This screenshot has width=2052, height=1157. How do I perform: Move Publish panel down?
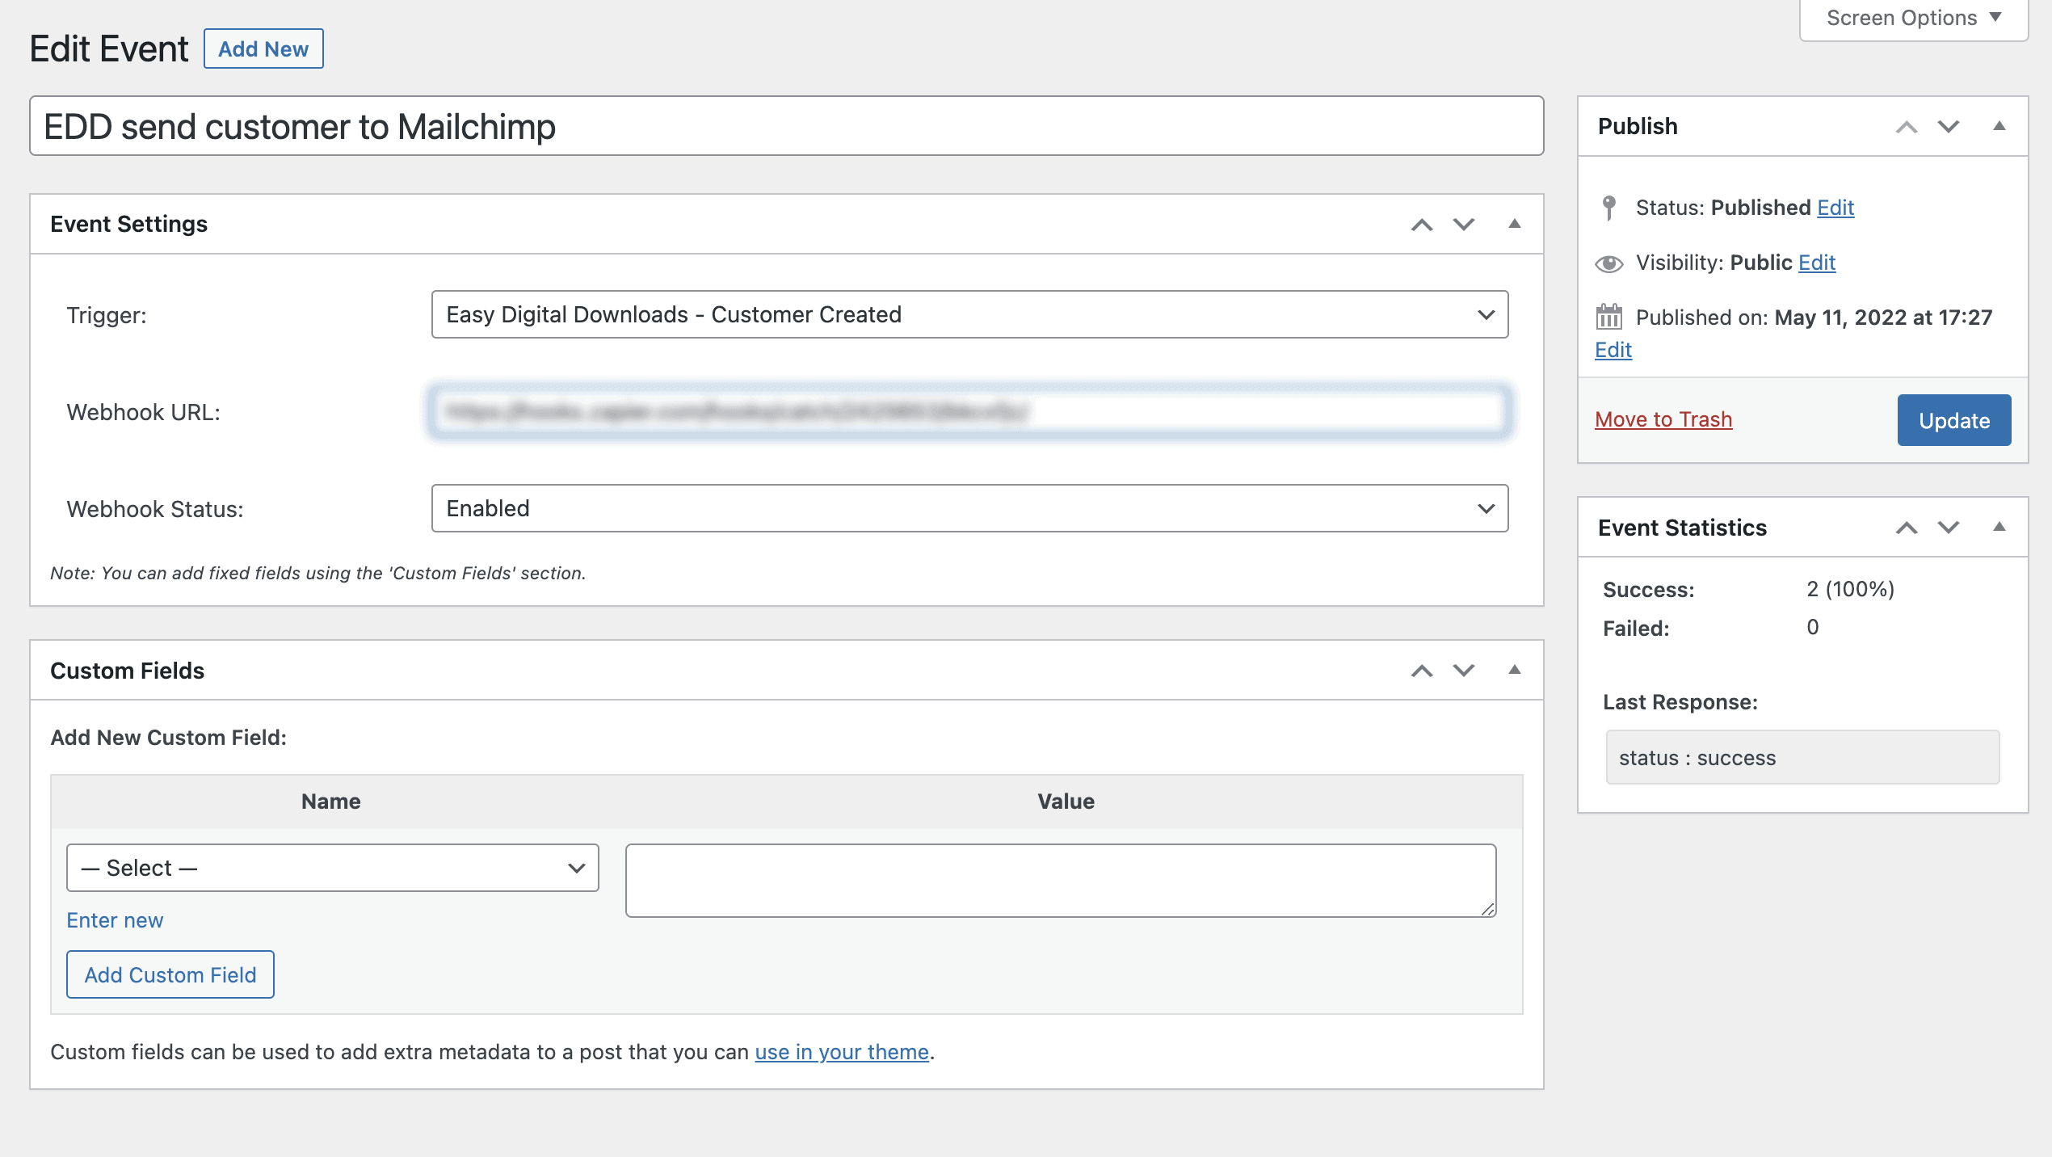point(1949,127)
